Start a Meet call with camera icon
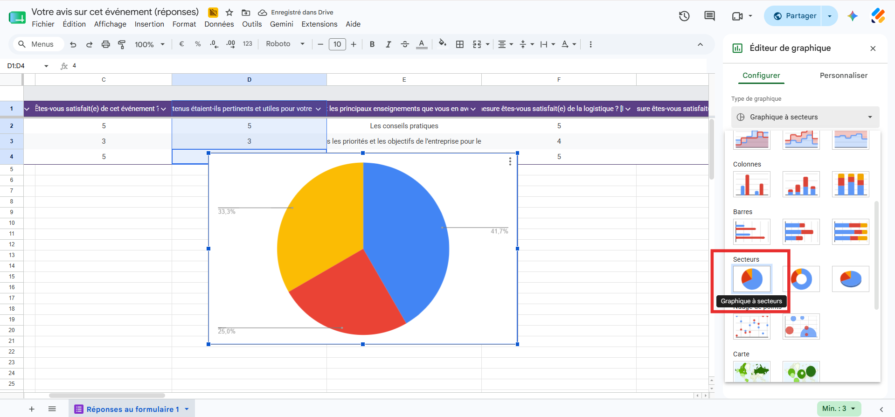 (x=737, y=16)
